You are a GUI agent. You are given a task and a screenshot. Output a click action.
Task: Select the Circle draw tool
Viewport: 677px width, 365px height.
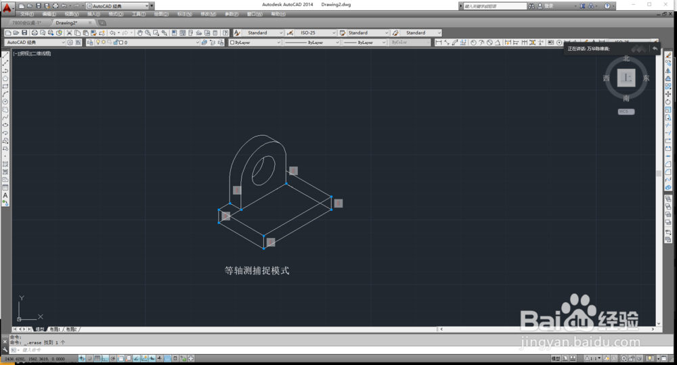click(5, 101)
